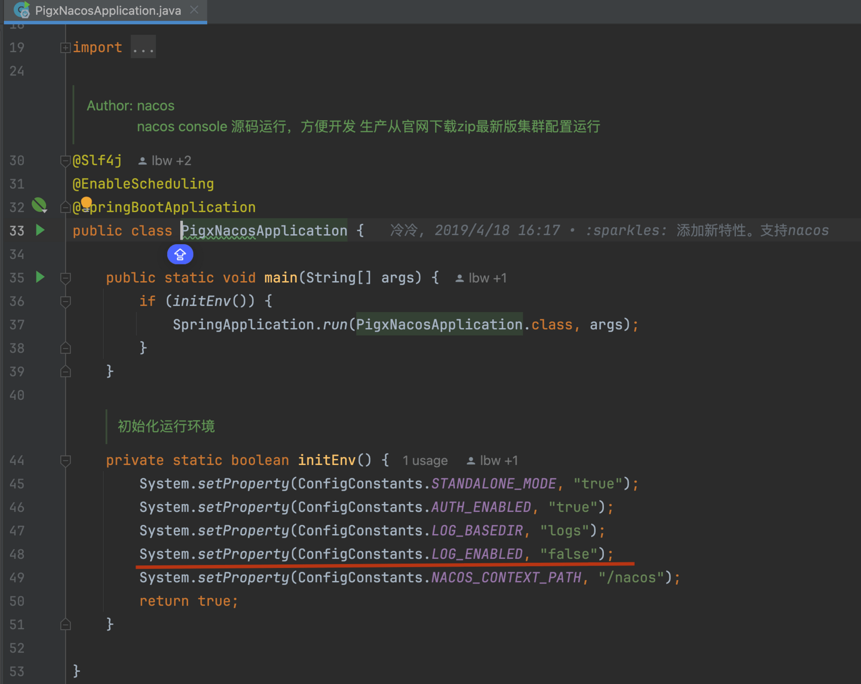Image resolution: width=861 pixels, height=684 pixels.
Task: Click author hint 'lbw +1' beside initEnv
Action: point(492,461)
